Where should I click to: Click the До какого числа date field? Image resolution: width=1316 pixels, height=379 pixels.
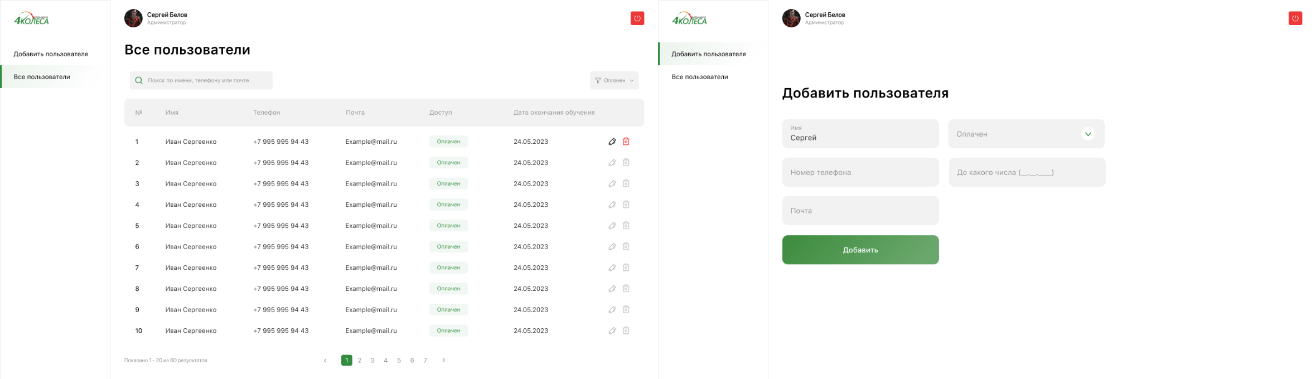click(1027, 172)
